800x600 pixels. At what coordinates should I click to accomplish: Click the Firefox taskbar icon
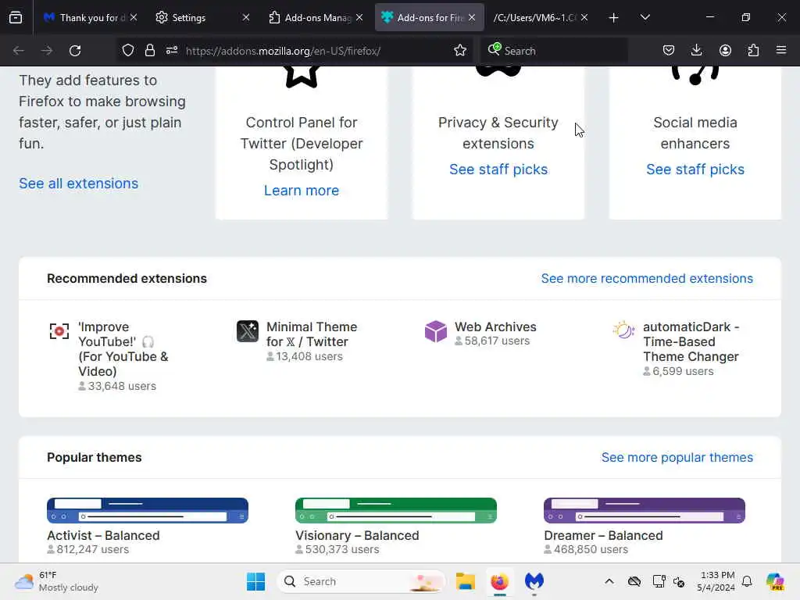499,581
